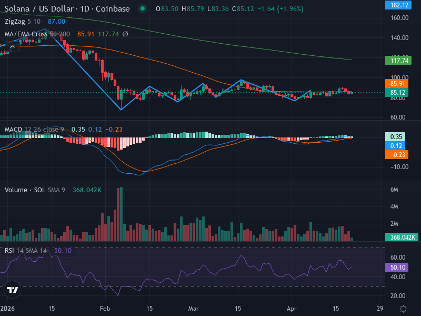Click the Mar label on time axis

(x=193, y=309)
